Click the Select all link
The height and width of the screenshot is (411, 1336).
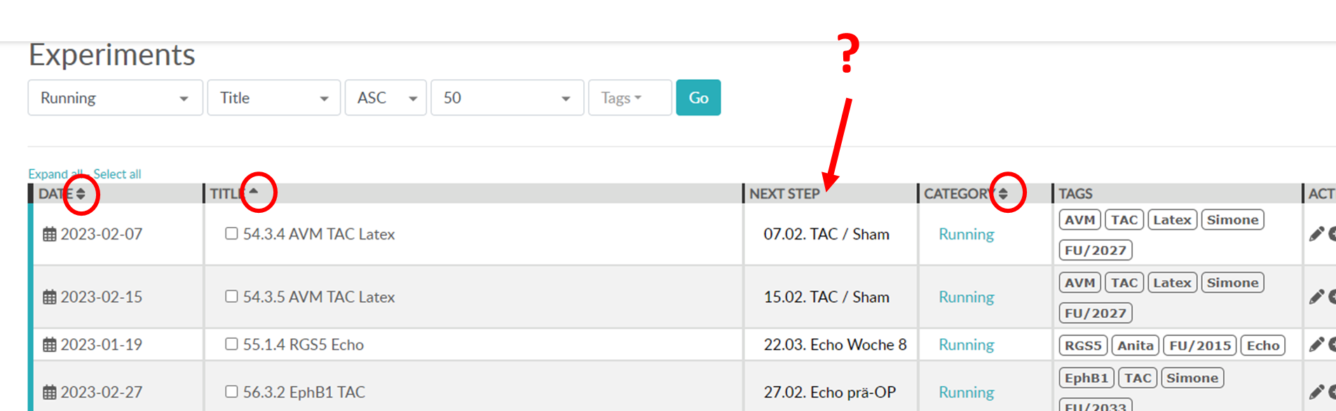[x=117, y=174]
